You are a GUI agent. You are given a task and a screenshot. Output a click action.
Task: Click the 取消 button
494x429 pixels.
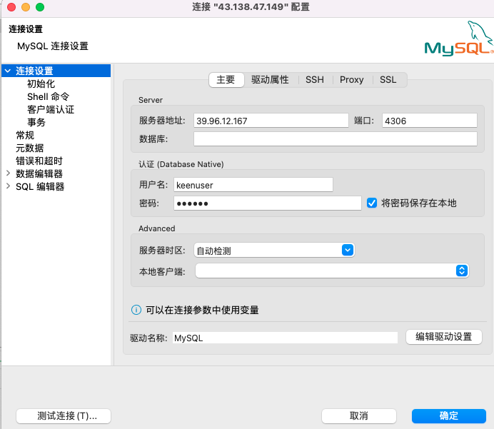(x=359, y=415)
